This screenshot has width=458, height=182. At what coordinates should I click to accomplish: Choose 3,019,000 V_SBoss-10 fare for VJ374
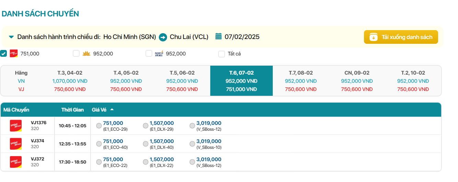pyautogui.click(x=192, y=144)
